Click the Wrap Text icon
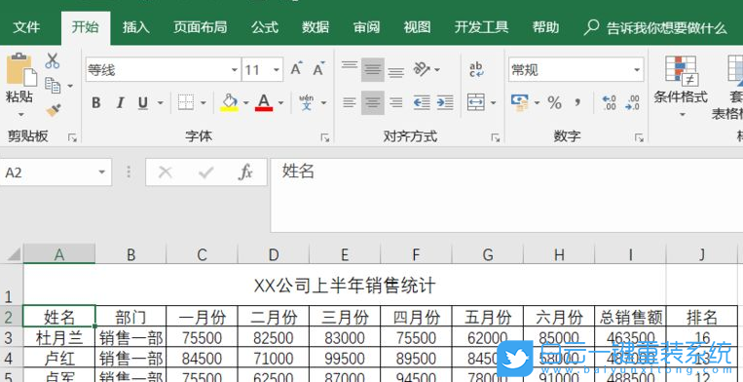743x382 pixels. [x=476, y=69]
